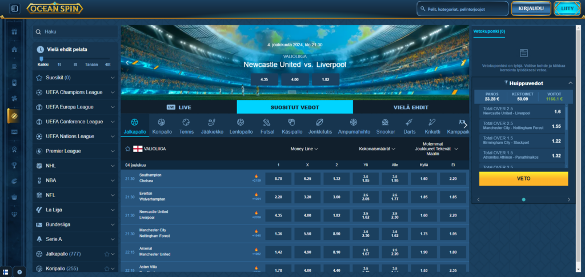This screenshot has width=585, height=277.
Task: Toggle the sidebar collapse icon at top left
Action: point(14,8)
